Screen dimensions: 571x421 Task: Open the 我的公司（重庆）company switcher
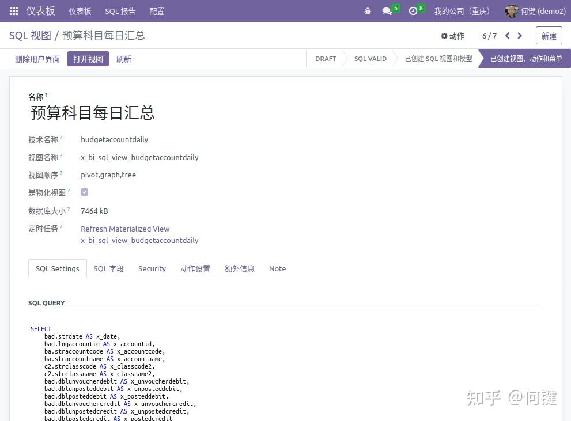[462, 11]
